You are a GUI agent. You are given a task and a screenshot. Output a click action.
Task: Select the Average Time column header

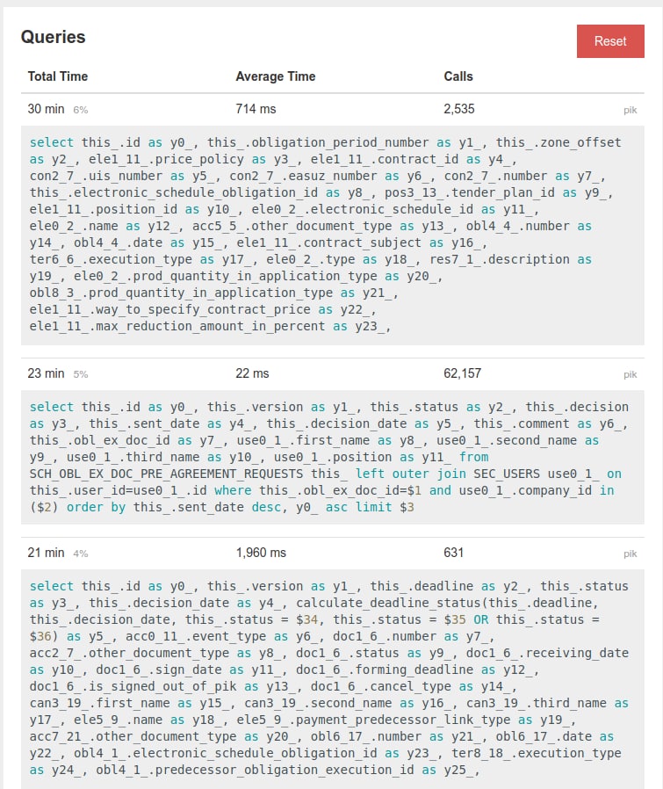tap(276, 76)
